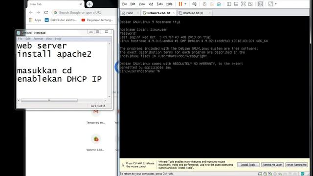Open Notepad Format menu
Viewport: 313px width, 176px height.
tap(38, 39)
